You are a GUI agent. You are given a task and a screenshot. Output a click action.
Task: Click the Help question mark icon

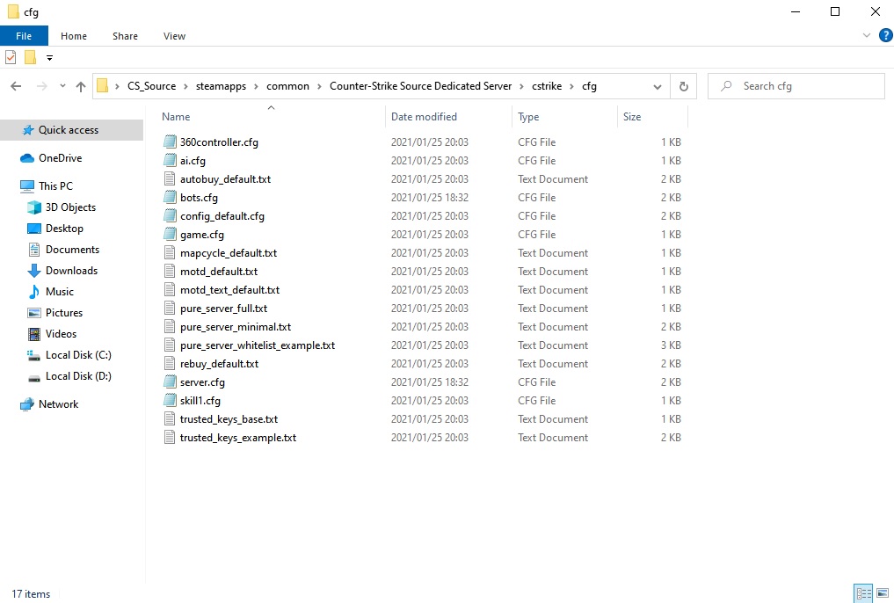[x=885, y=35]
